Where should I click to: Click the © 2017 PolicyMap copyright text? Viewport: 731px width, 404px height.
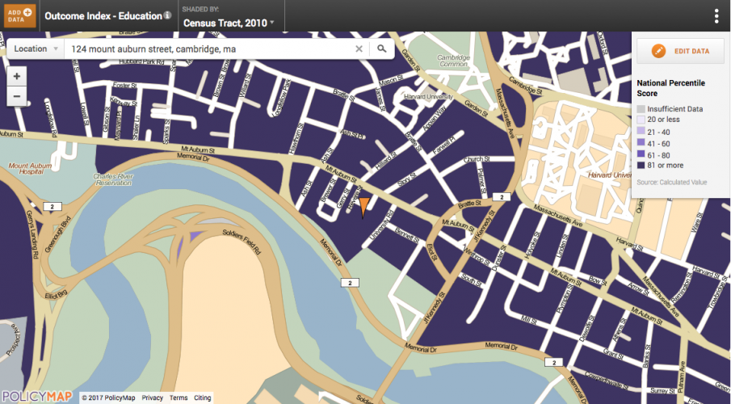tap(108, 398)
